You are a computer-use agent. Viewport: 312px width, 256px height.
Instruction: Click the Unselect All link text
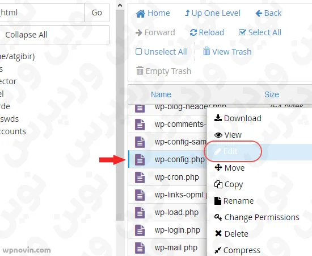point(165,52)
